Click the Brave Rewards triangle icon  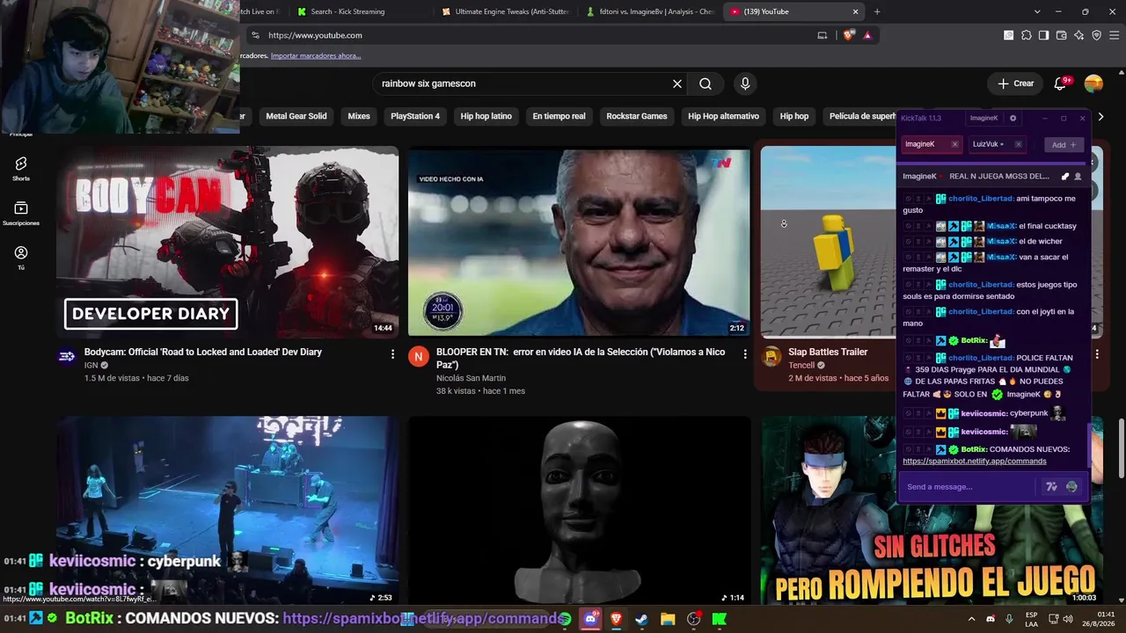(x=867, y=35)
